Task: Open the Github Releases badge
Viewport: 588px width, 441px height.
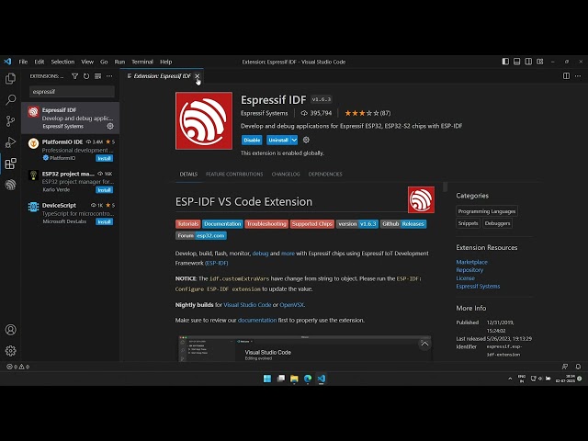Action: (403, 224)
